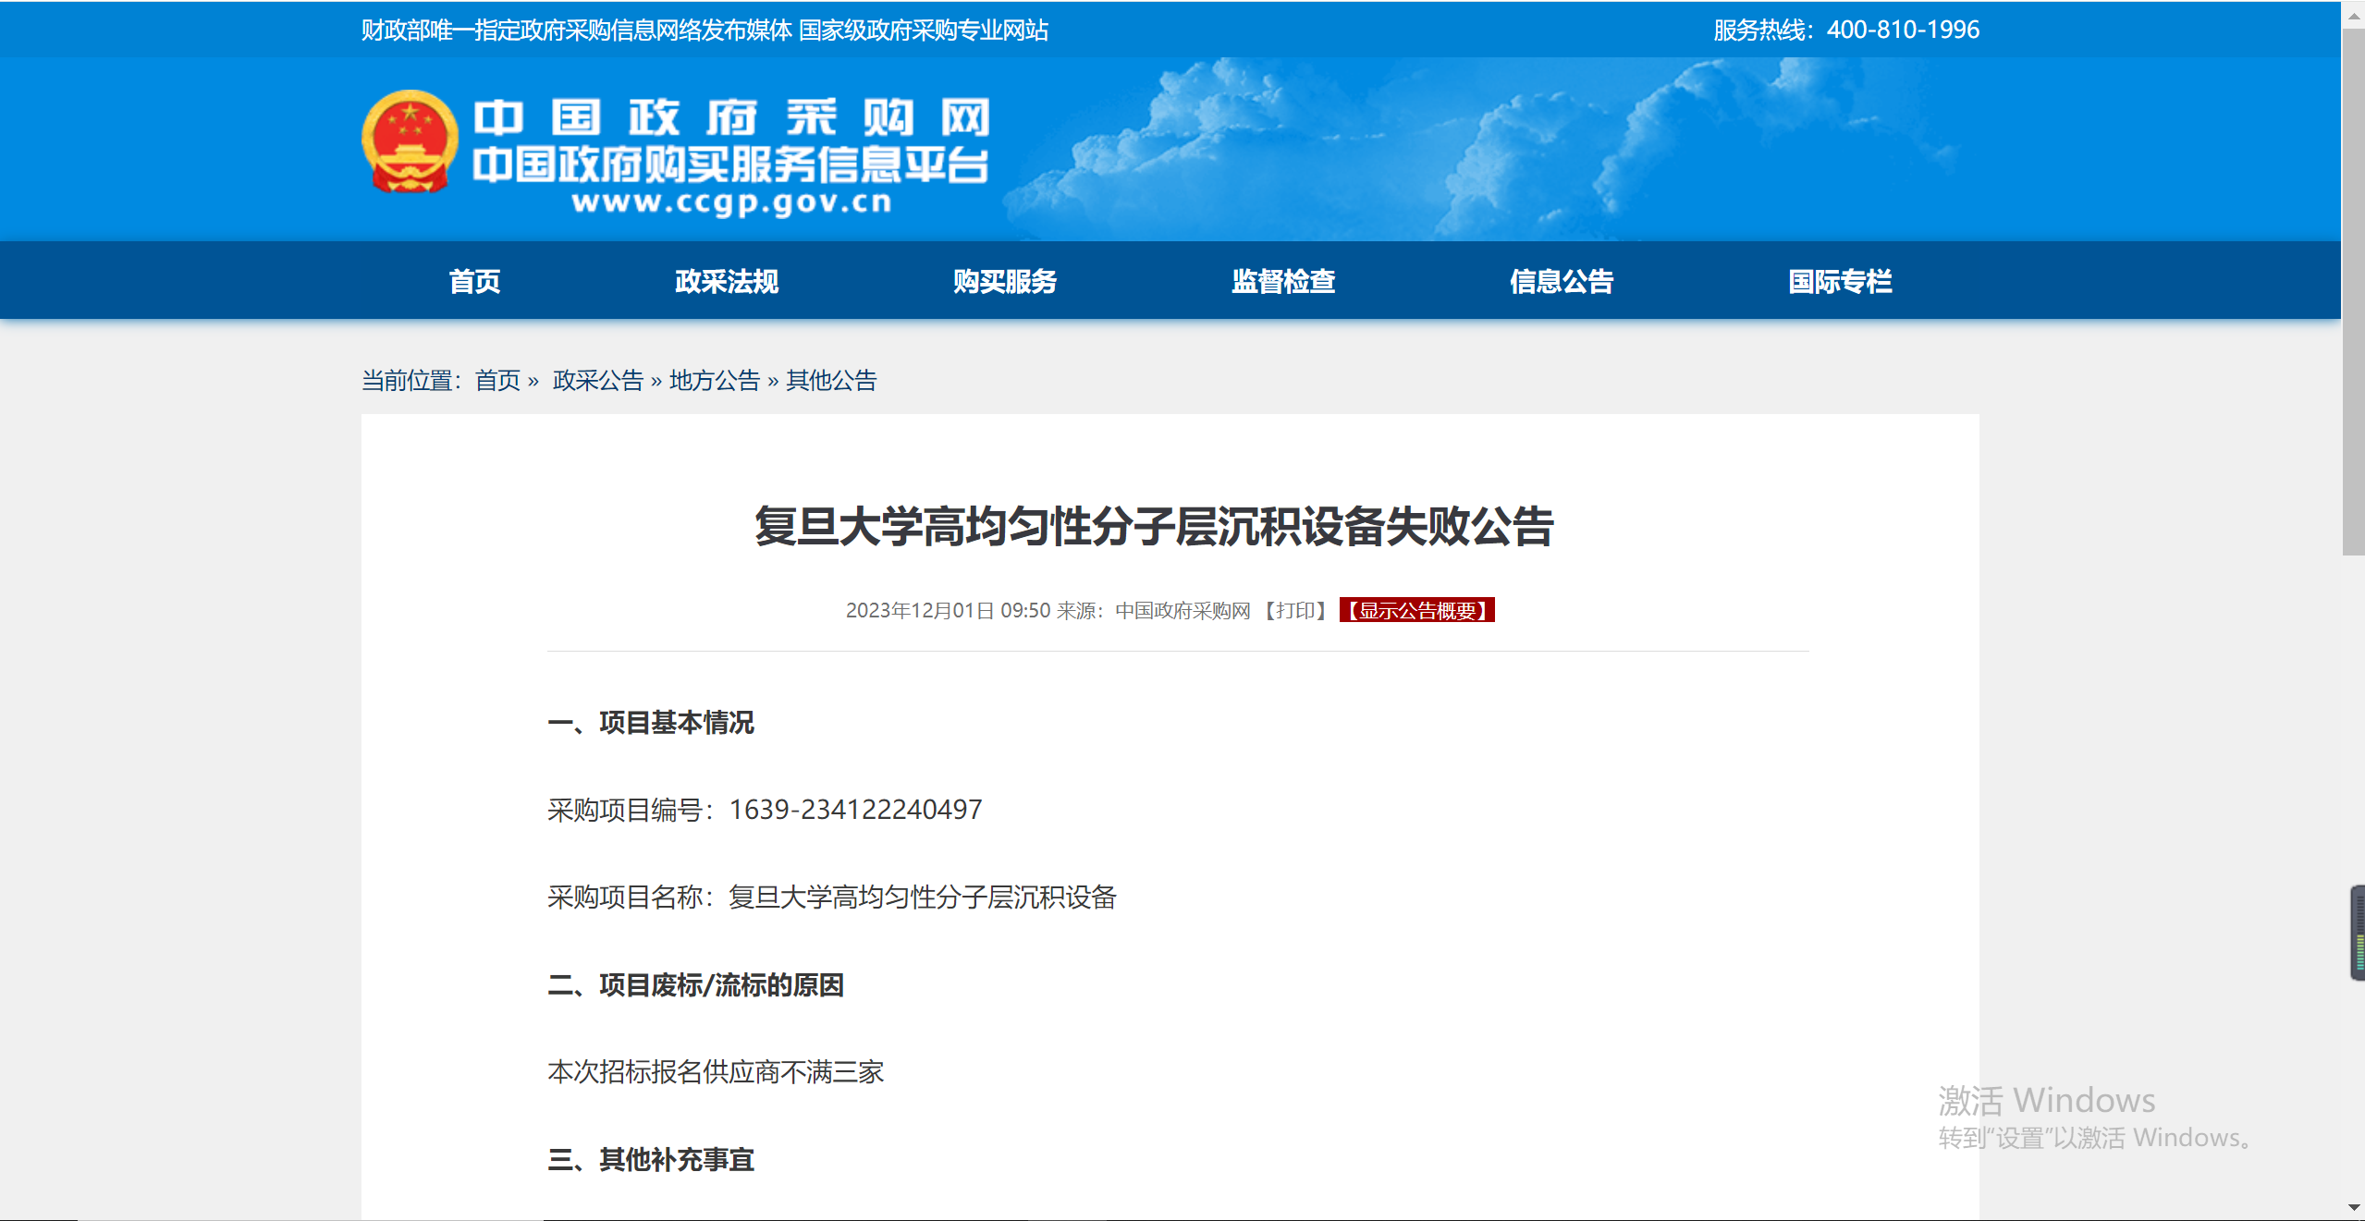Click the 首页 breadcrumb link
Viewport: 2365px width, 1221px height.
(x=497, y=381)
